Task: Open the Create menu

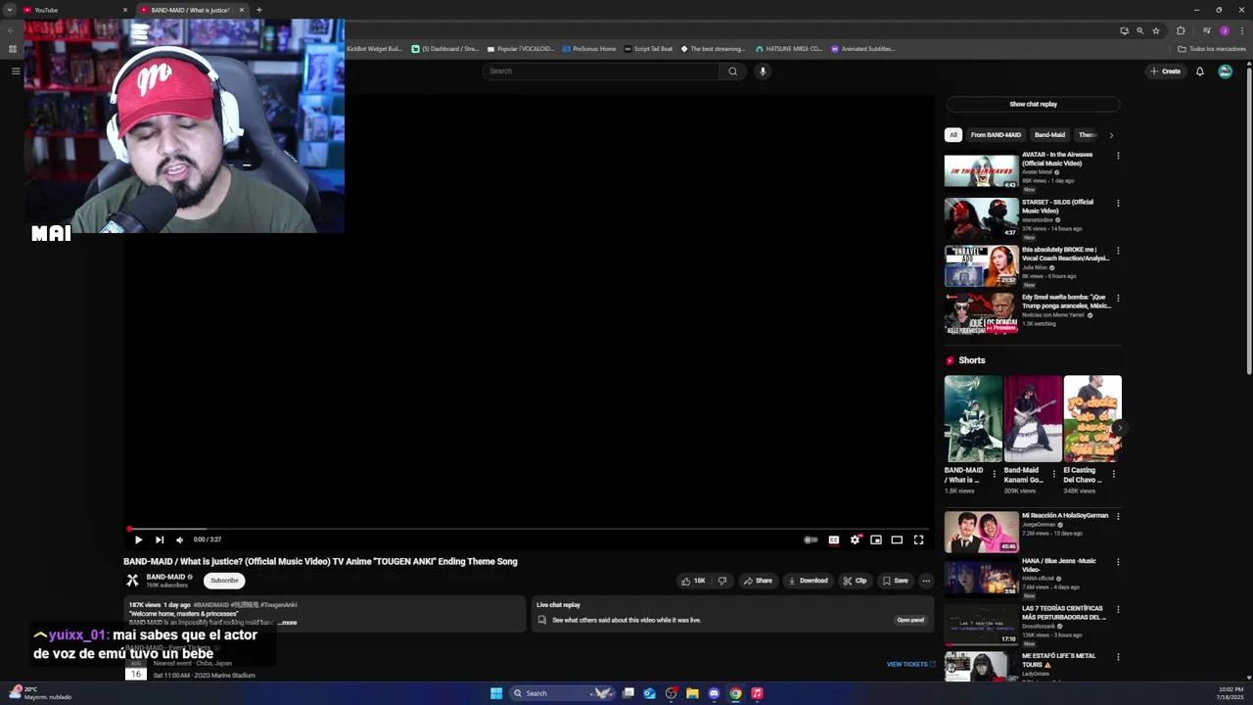Action: [x=1166, y=71]
